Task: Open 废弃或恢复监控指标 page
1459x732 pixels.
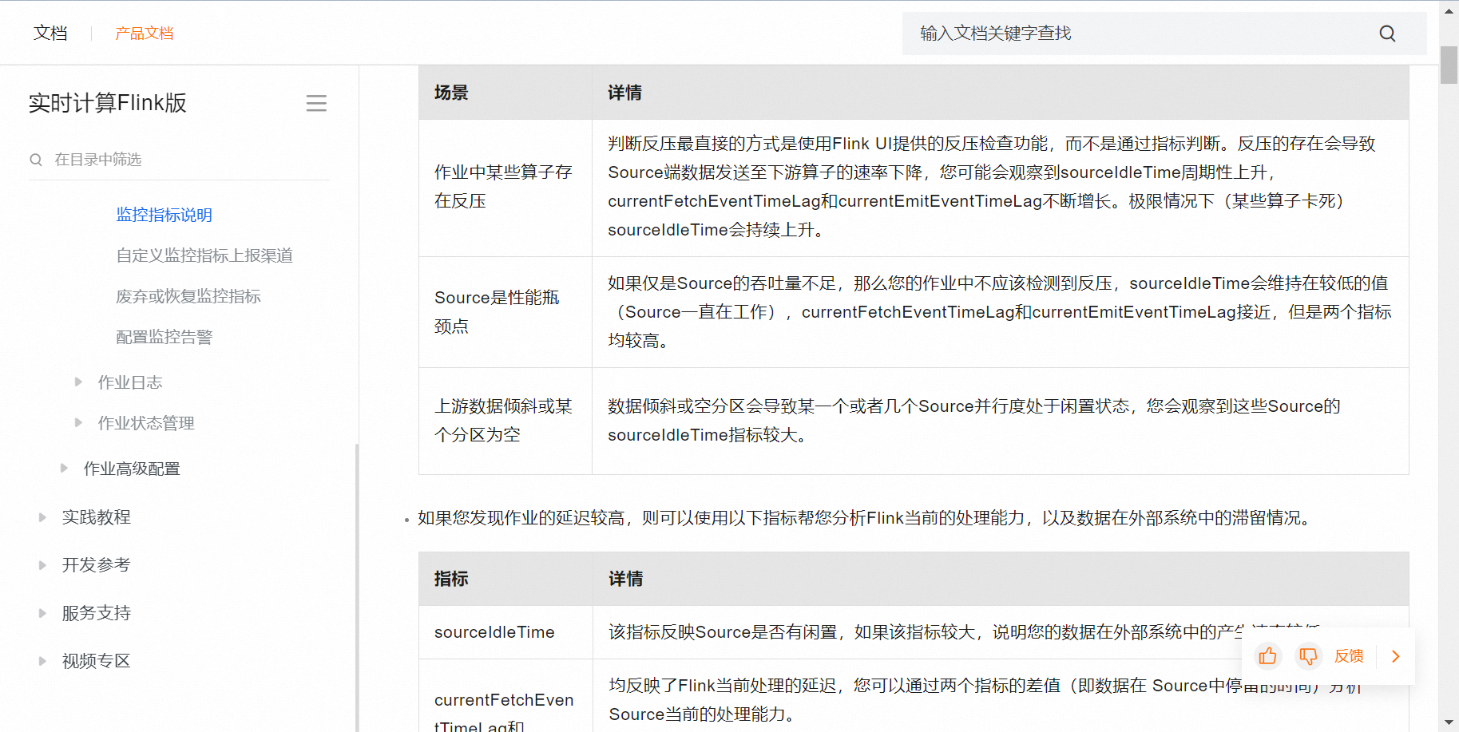Action: click(x=188, y=296)
